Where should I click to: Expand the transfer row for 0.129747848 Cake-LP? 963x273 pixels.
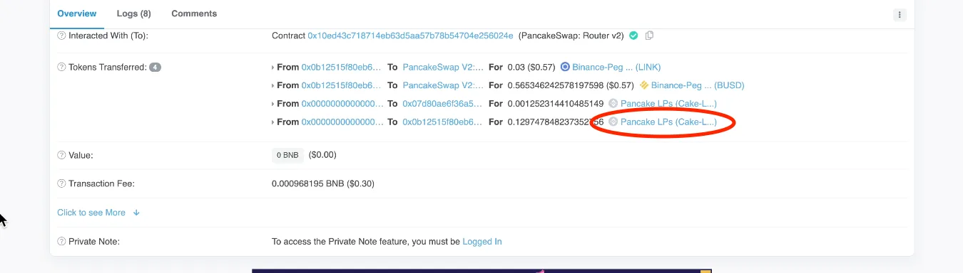point(273,123)
